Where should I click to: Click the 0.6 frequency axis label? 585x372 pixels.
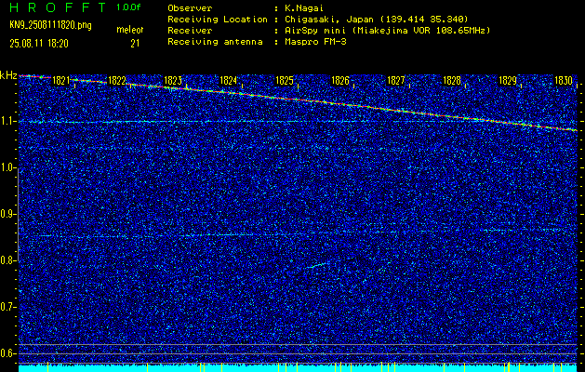point(7,353)
